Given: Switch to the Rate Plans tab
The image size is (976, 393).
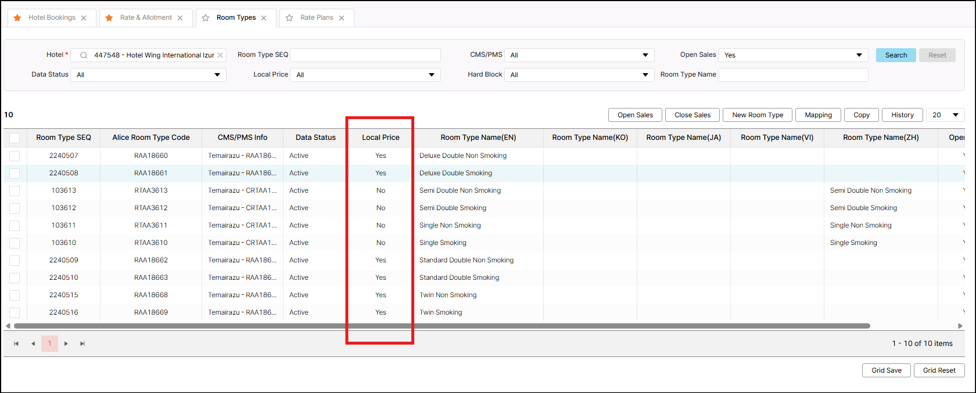Looking at the screenshot, I should click(x=317, y=17).
